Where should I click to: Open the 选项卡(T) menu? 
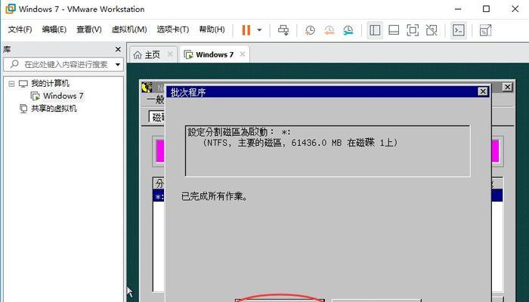tap(173, 29)
